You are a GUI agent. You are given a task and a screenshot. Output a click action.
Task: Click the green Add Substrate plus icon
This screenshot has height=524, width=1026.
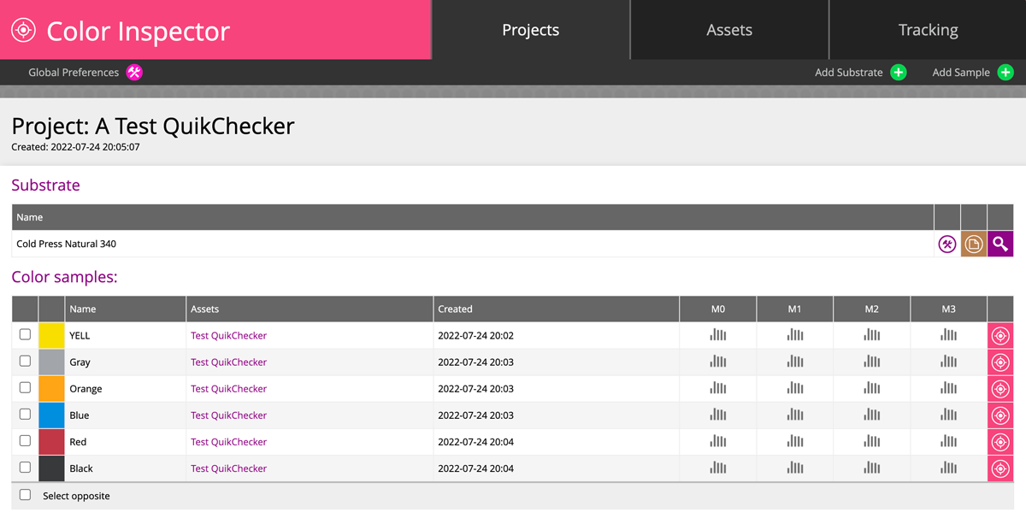pos(899,73)
